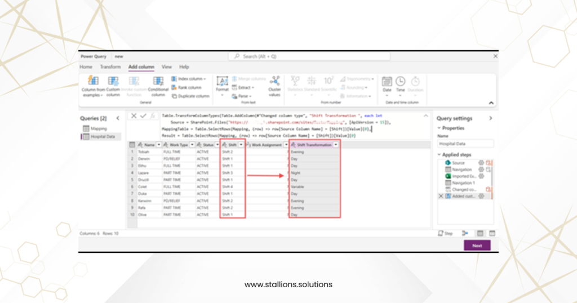Select the Variable cell in row 6
577x303 pixels.
314,187
